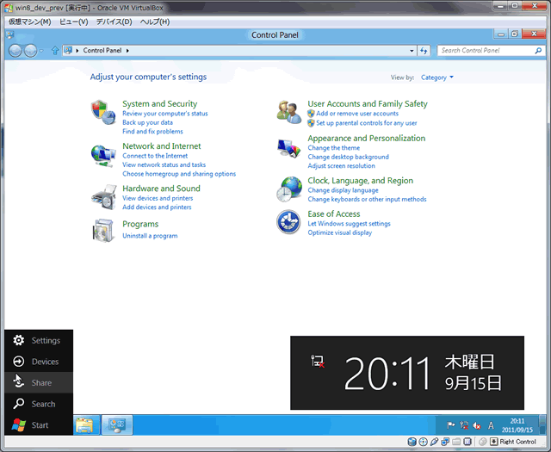Viewport: 551px width, 452px height.
Task: Click the Back navigation arrow button
Action: pyautogui.click(x=15, y=51)
